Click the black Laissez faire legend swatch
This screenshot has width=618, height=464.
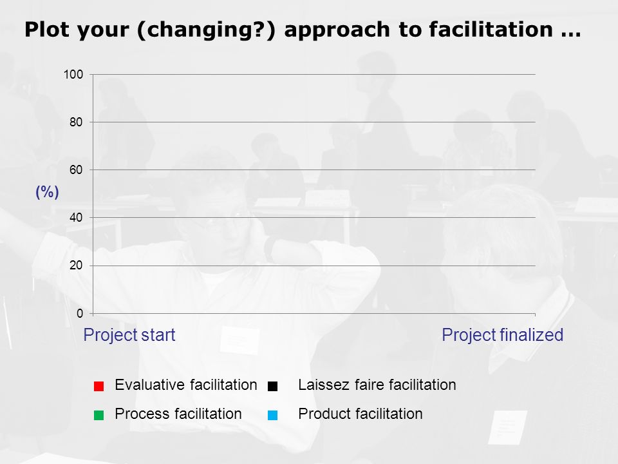click(x=272, y=386)
